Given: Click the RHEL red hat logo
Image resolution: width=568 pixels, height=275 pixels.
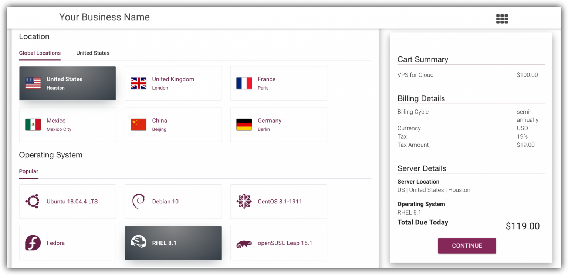Looking at the screenshot, I should coord(139,242).
